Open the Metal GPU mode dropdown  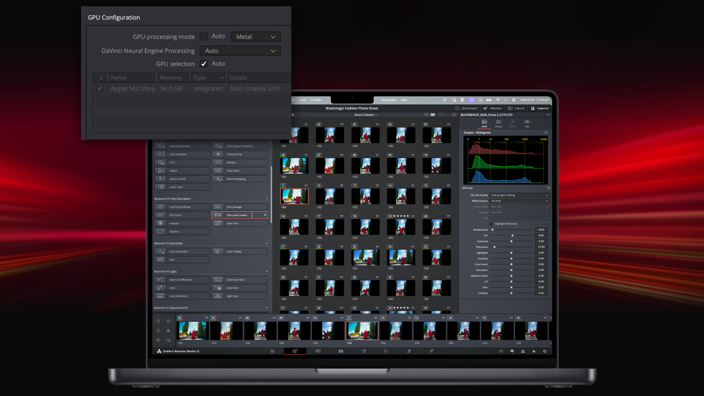256,37
